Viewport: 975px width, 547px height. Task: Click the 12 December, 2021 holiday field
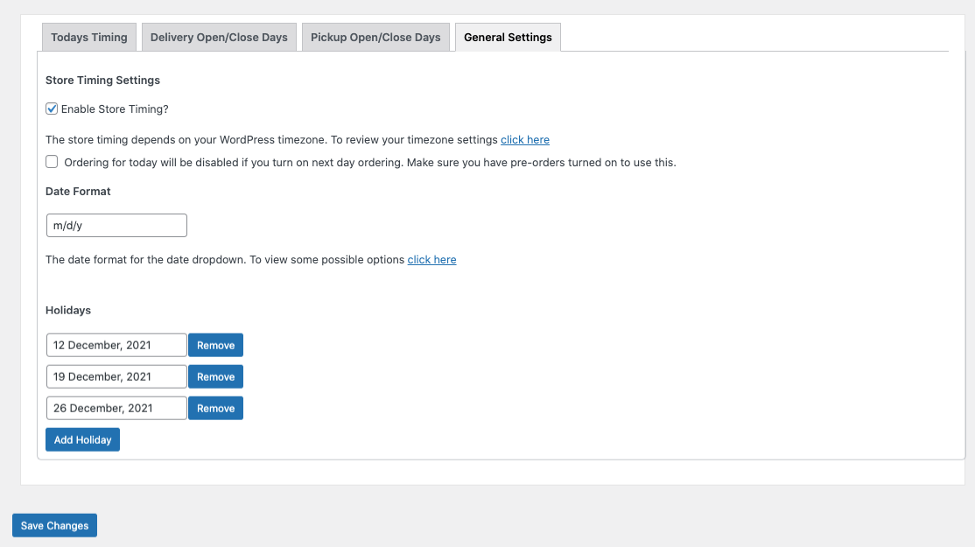(116, 346)
